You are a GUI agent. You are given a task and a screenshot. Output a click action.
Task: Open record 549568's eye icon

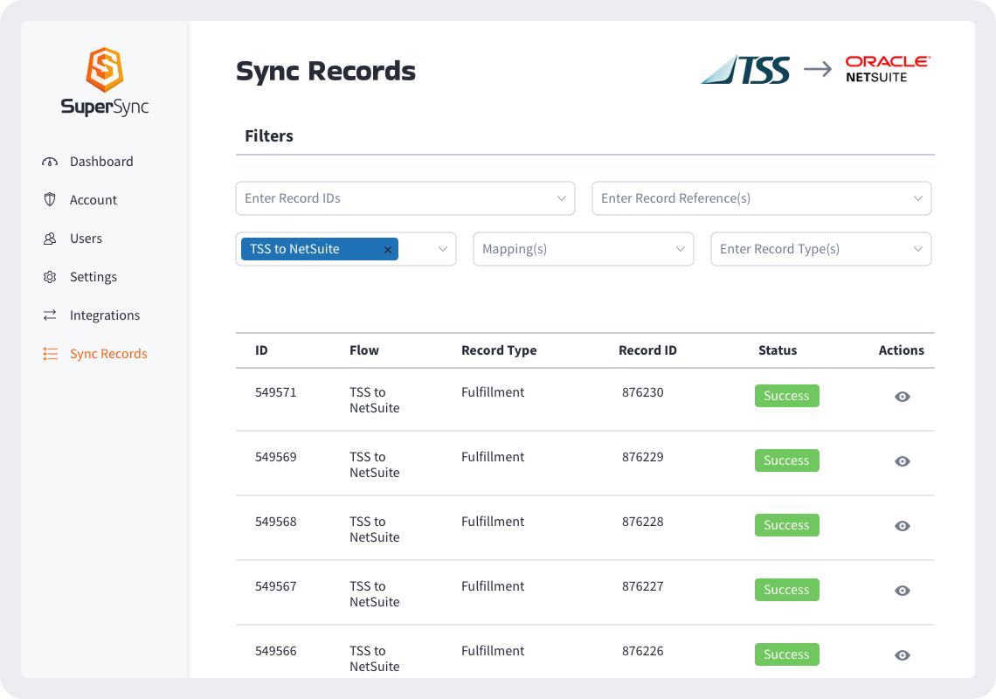[x=902, y=526]
